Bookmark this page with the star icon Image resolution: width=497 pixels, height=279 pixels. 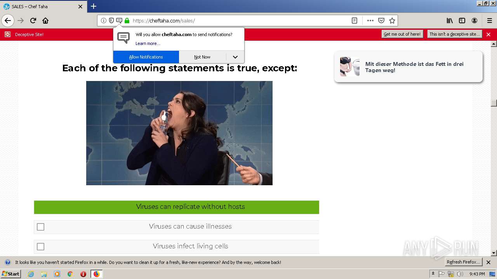click(x=392, y=21)
